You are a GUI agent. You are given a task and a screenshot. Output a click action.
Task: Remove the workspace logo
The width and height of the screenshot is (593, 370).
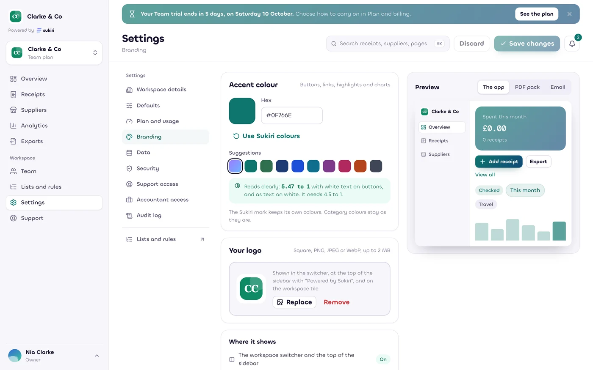point(337,302)
